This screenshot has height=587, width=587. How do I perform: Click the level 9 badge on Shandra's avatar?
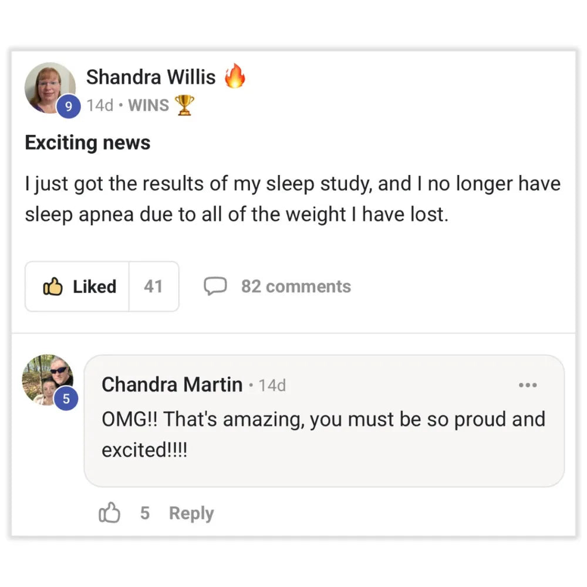(x=70, y=107)
